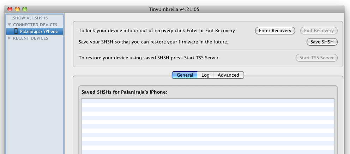Click the Start TSS Server button
This screenshot has width=350, height=154.
(x=316, y=58)
